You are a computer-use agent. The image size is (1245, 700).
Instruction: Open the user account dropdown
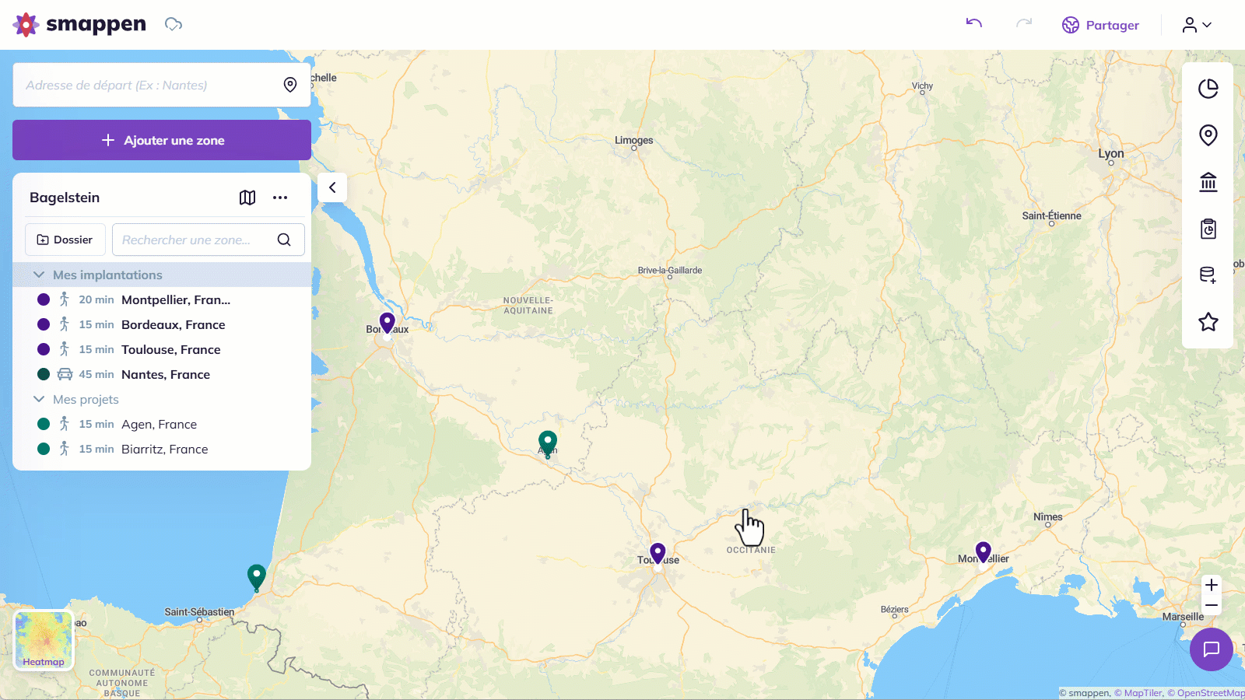tap(1197, 25)
